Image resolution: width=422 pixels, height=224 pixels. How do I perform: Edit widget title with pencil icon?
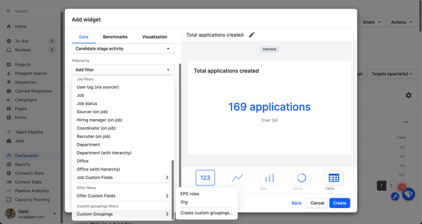[x=251, y=35]
